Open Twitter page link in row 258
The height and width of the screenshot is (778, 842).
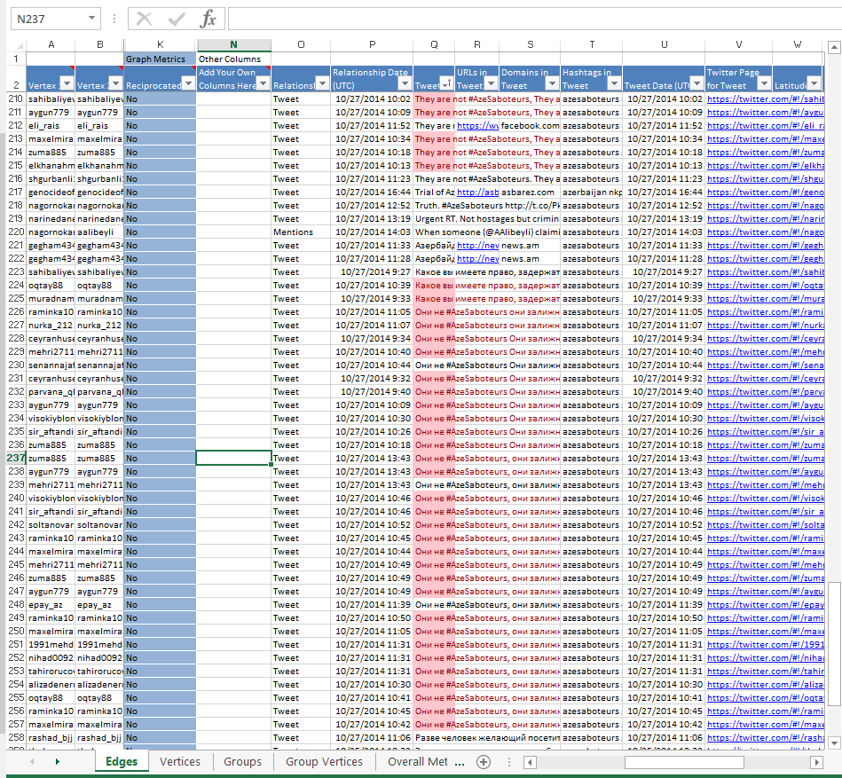[x=765, y=738]
